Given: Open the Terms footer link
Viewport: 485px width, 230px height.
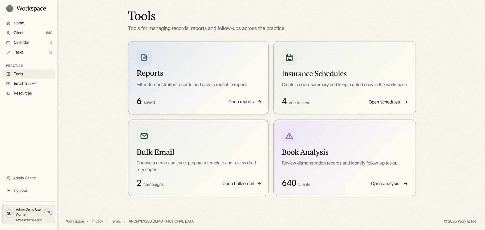Looking at the screenshot, I should tap(116, 221).
